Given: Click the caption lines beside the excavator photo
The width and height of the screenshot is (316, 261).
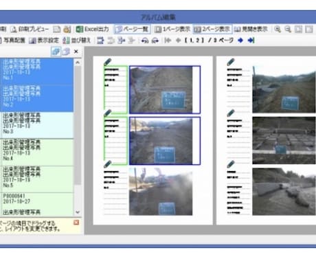Looking at the screenshot, I should click(115, 192).
